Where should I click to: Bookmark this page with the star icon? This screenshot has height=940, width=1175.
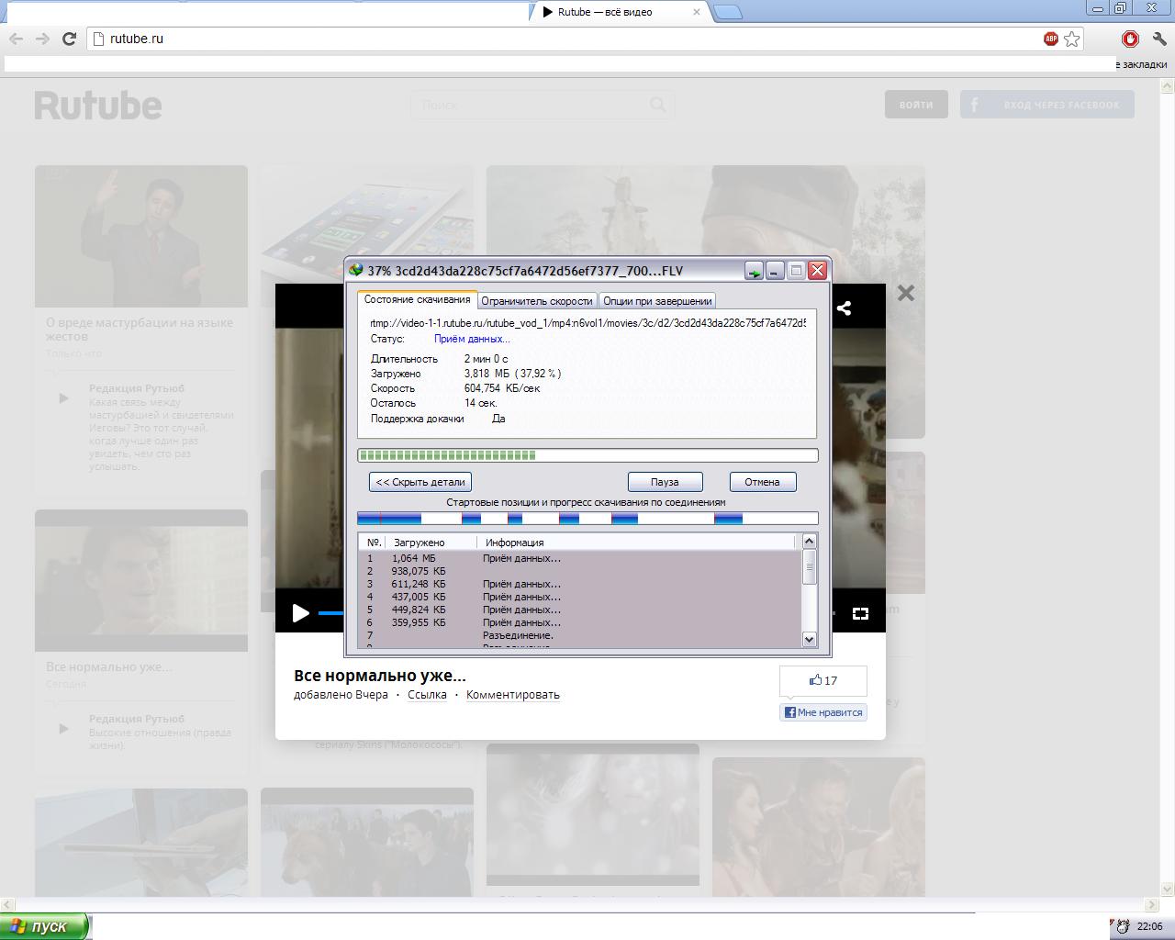coord(1071,39)
